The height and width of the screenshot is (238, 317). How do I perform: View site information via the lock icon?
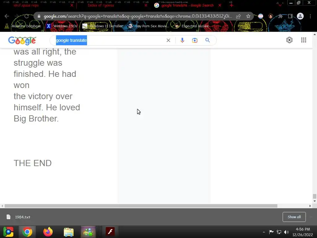[39, 16]
